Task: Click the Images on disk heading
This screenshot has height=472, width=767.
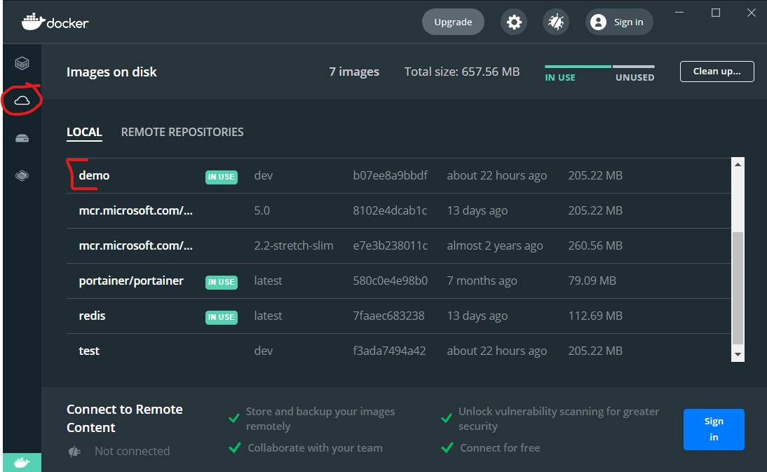Action: click(x=111, y=72)
